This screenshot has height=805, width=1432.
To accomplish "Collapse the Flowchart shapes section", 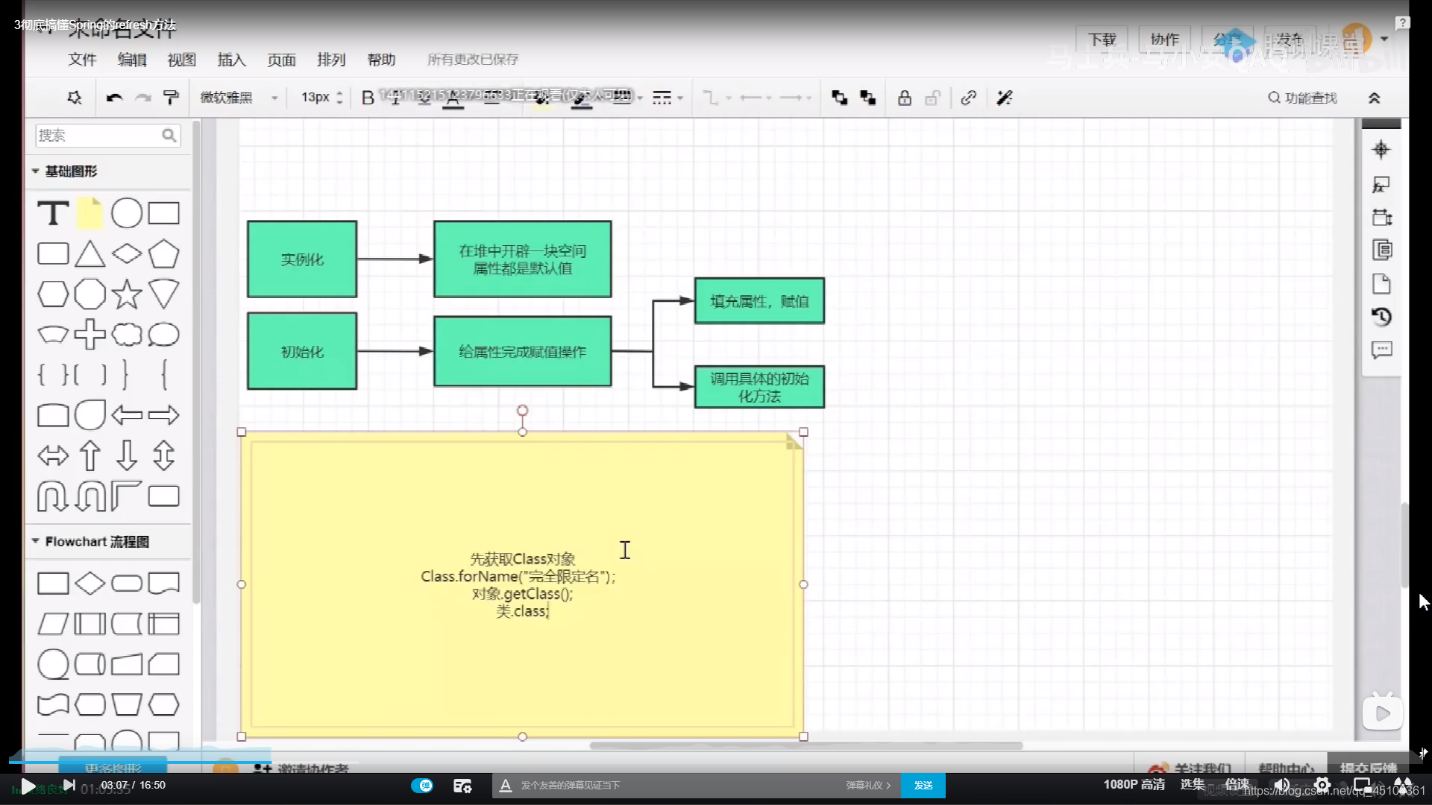I will 35,541.
